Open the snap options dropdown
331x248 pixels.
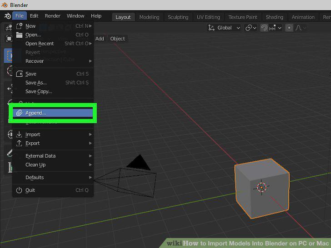tap(275, 28)
